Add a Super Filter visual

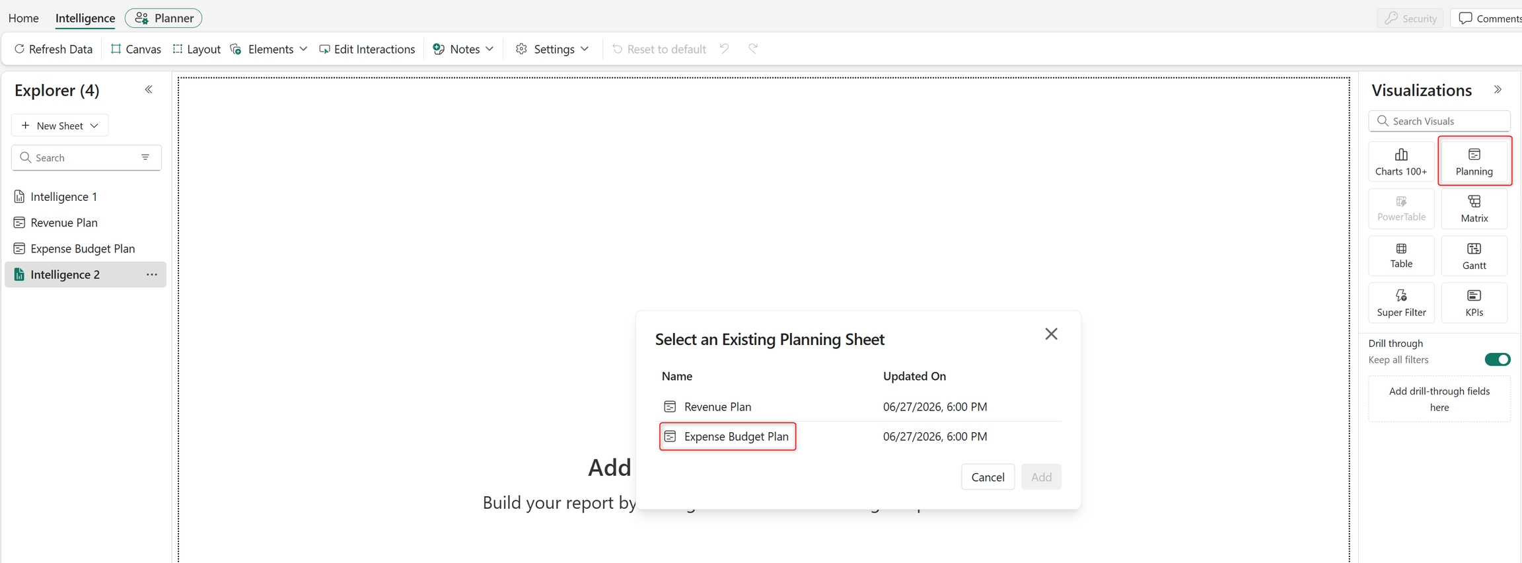click(x=1401, y=303)
